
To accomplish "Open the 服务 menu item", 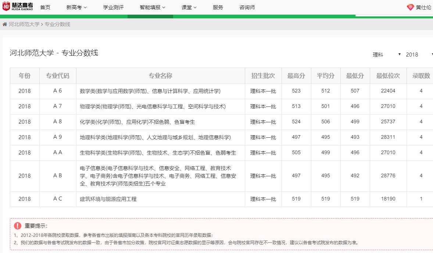I will (x=218, y=7).
